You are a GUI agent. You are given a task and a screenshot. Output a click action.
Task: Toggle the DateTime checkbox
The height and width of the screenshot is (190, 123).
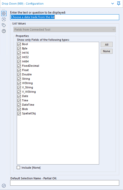pyautogui.click(x=19, y=105)
